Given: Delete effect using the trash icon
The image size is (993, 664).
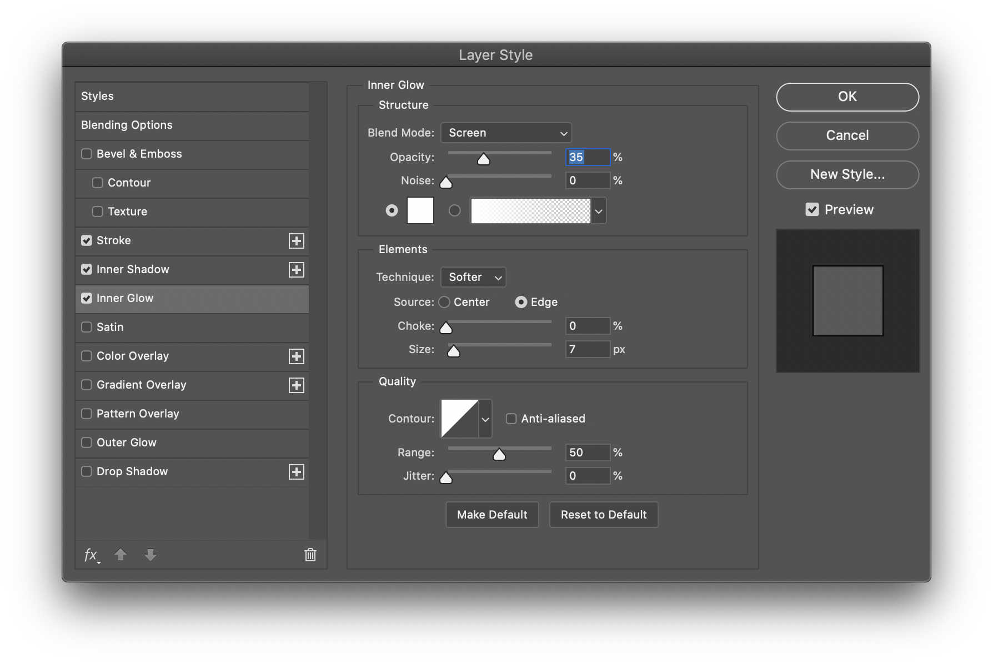Looking at the screenshot, I should pos(310,554).
